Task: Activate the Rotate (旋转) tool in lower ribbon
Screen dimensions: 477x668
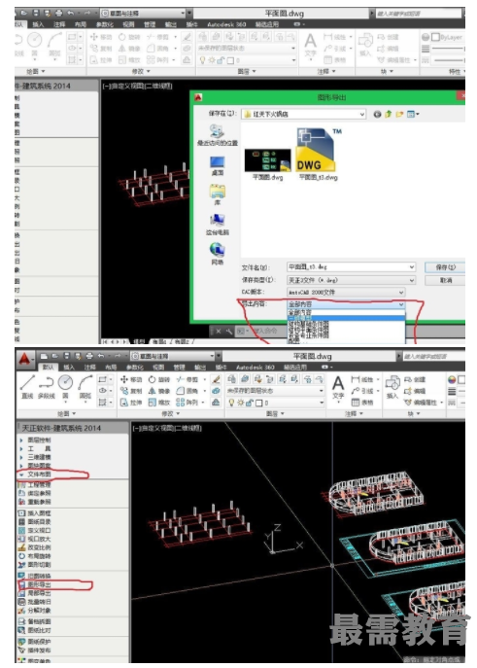Action: click(x=159, y=379)
